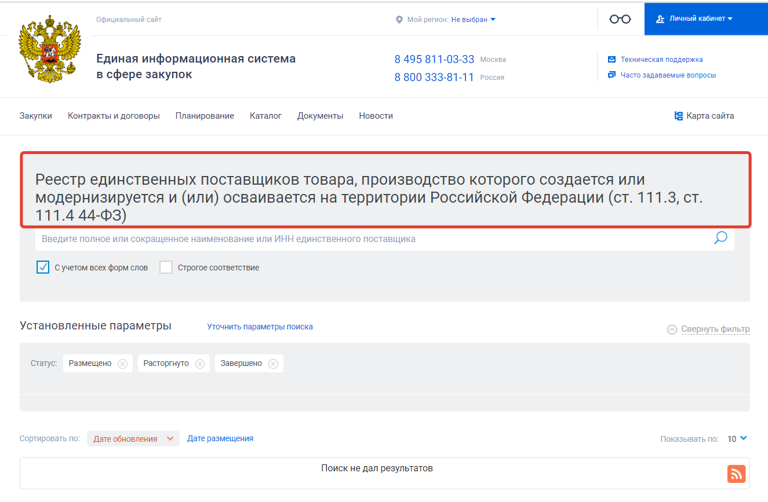The height and width of the screenshot is (502, 768).
Task: Click the user icon in Личный кабинет
Action: pyautogui.click(x=660, y=19)
